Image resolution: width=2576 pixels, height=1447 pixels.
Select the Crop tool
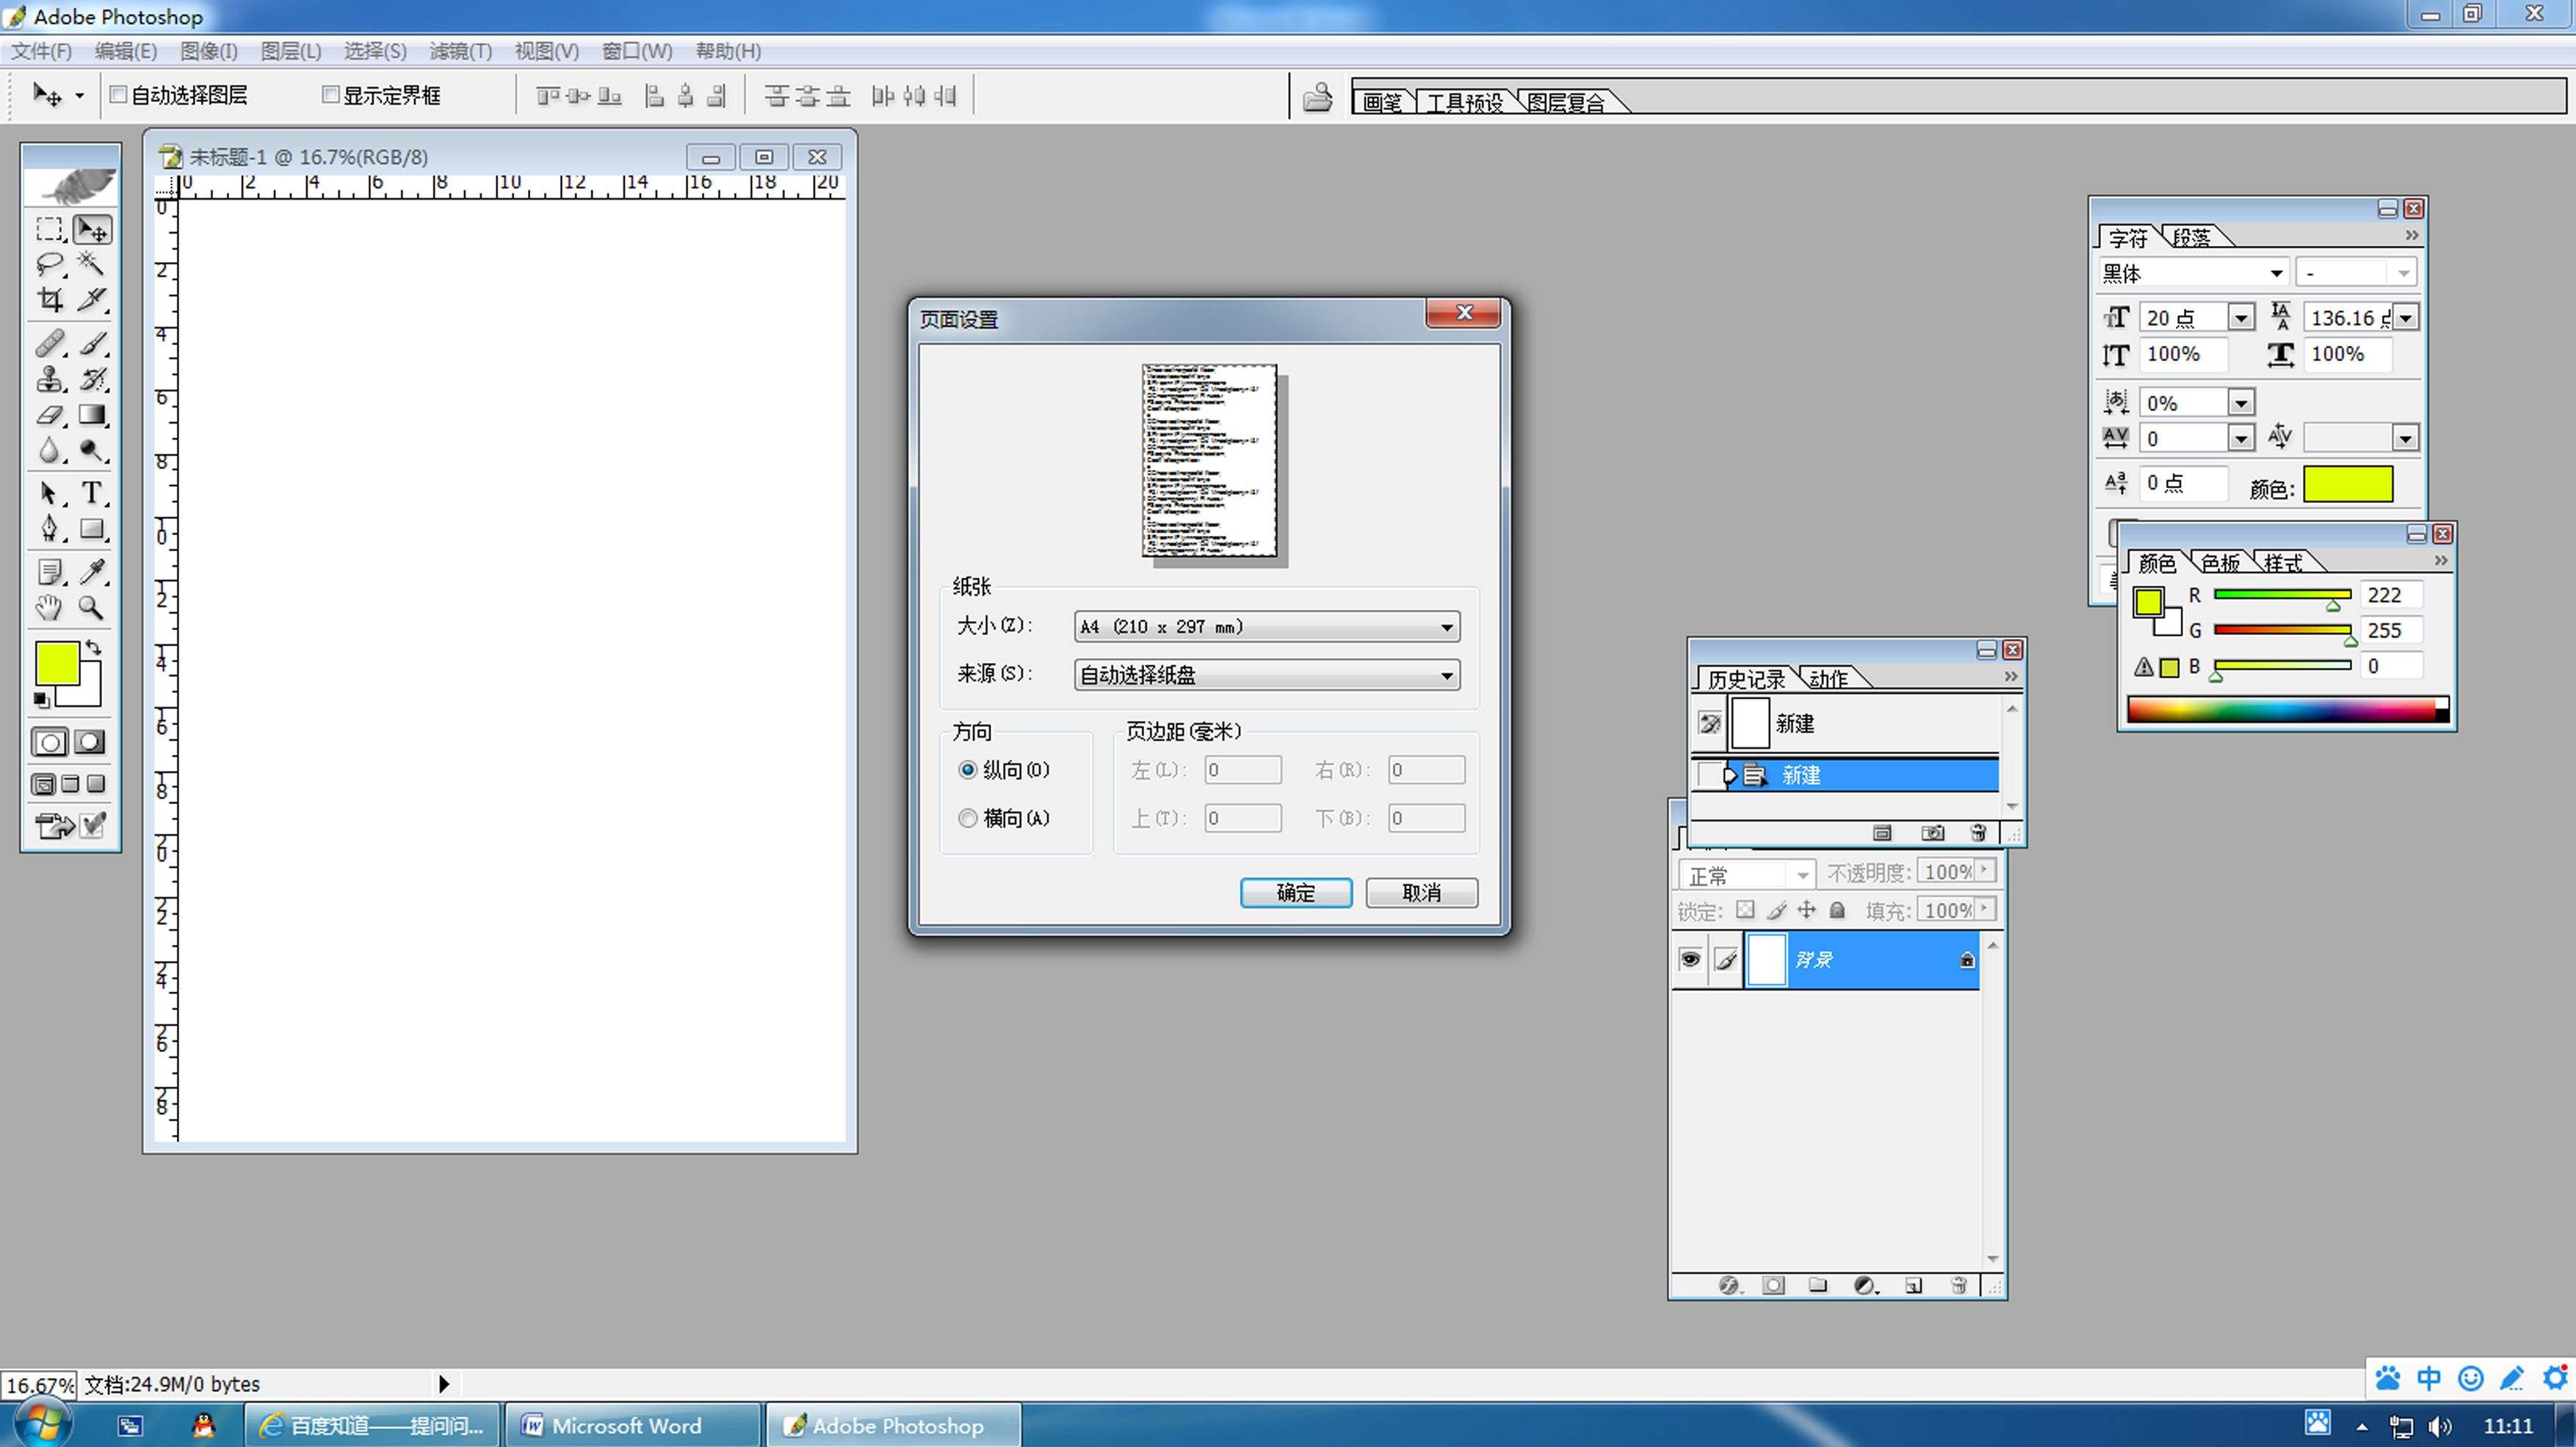(49, 299)
